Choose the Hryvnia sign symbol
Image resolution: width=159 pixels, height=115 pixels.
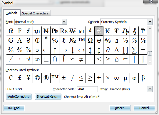tap(29, 40)
